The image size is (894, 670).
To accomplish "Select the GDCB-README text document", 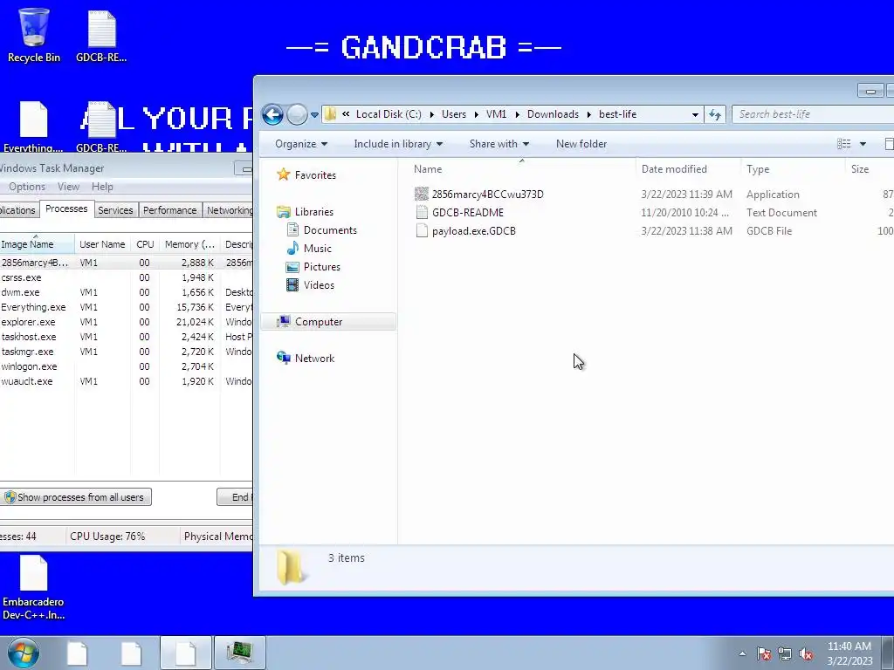I will pos(459,213).
